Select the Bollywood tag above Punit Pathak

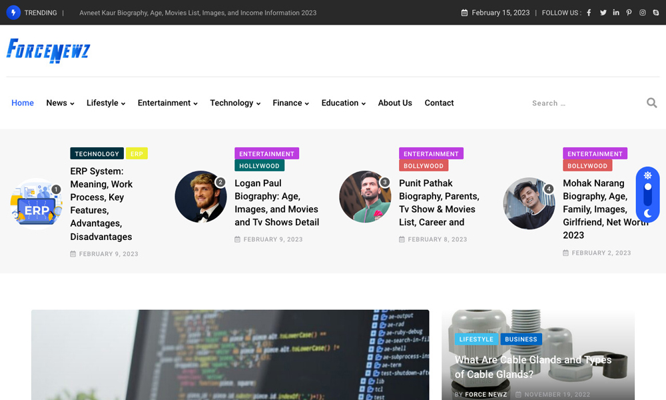pyautogui.click(x=423, y=166)
